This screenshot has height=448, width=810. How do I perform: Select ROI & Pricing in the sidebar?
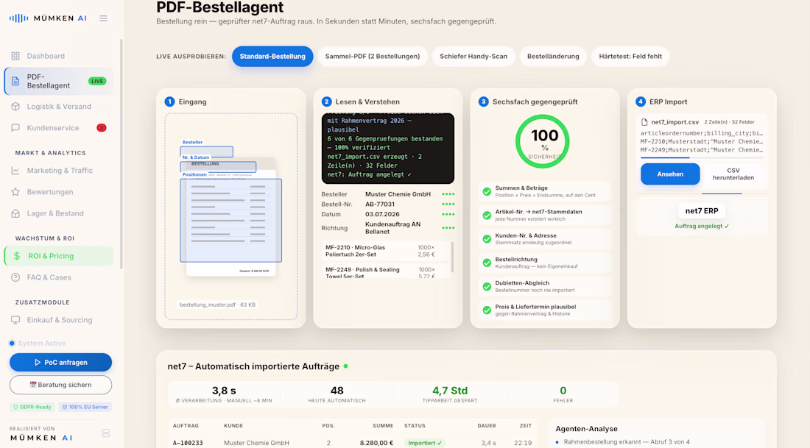tap(58, 255)
